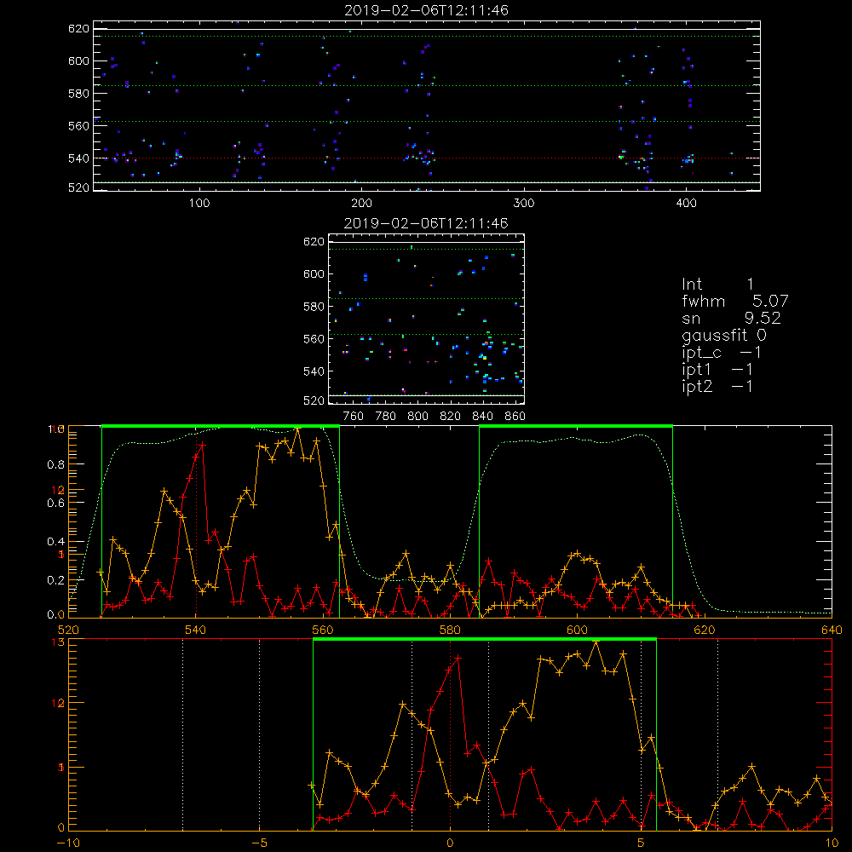Click the 400 label on top plot x-axis
The image size is (852, 852).
click(x=686, y=204)
